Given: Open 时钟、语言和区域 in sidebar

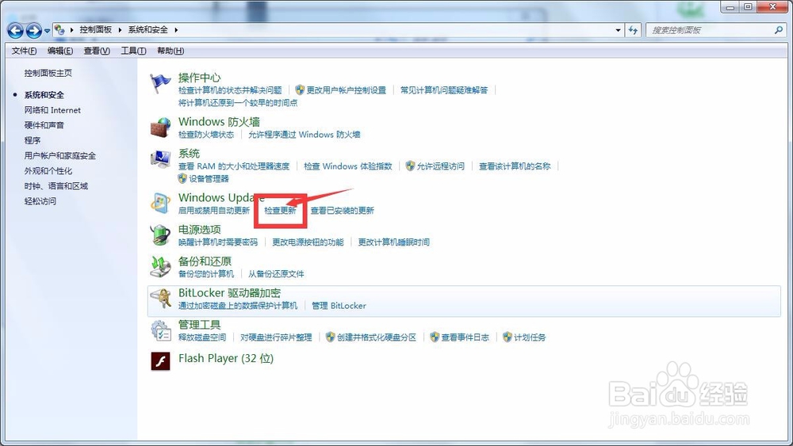Looking at the screenshot, I should [x=56, y=186].
